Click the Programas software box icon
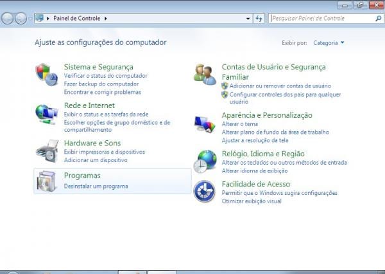 (x=46, y=181)
